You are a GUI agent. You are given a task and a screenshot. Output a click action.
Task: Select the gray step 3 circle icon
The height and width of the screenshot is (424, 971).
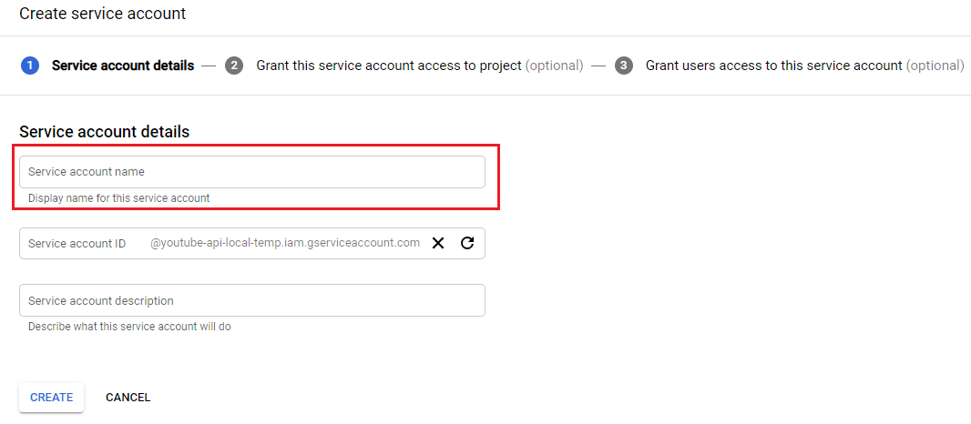pos(624,66)
